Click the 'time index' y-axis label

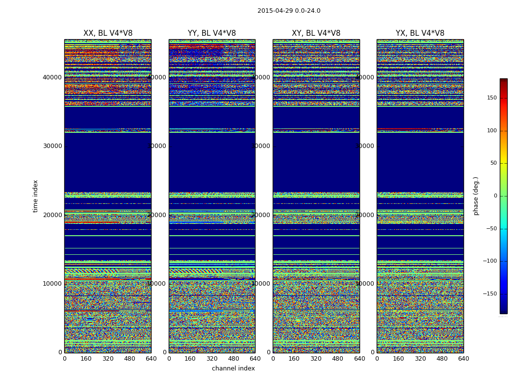tap(35, 196)
